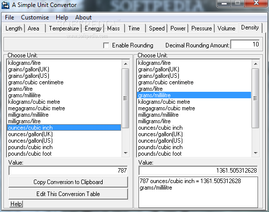Click the conversion result text box
269x212 pixels.
coord(198,192)
